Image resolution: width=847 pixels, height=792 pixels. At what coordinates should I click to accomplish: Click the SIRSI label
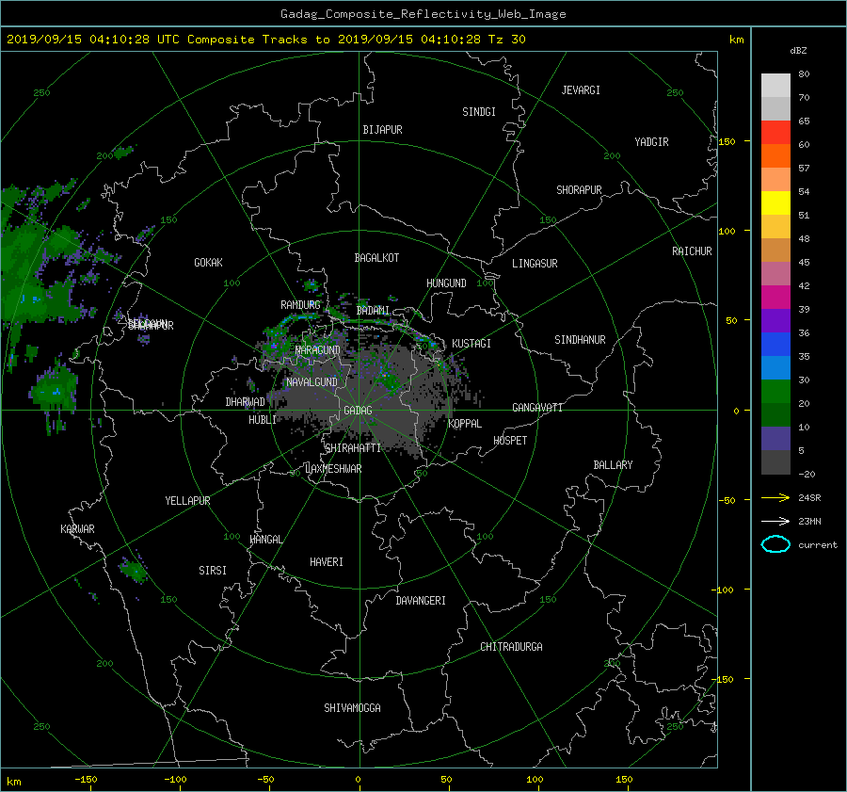[x=213, y=571]
